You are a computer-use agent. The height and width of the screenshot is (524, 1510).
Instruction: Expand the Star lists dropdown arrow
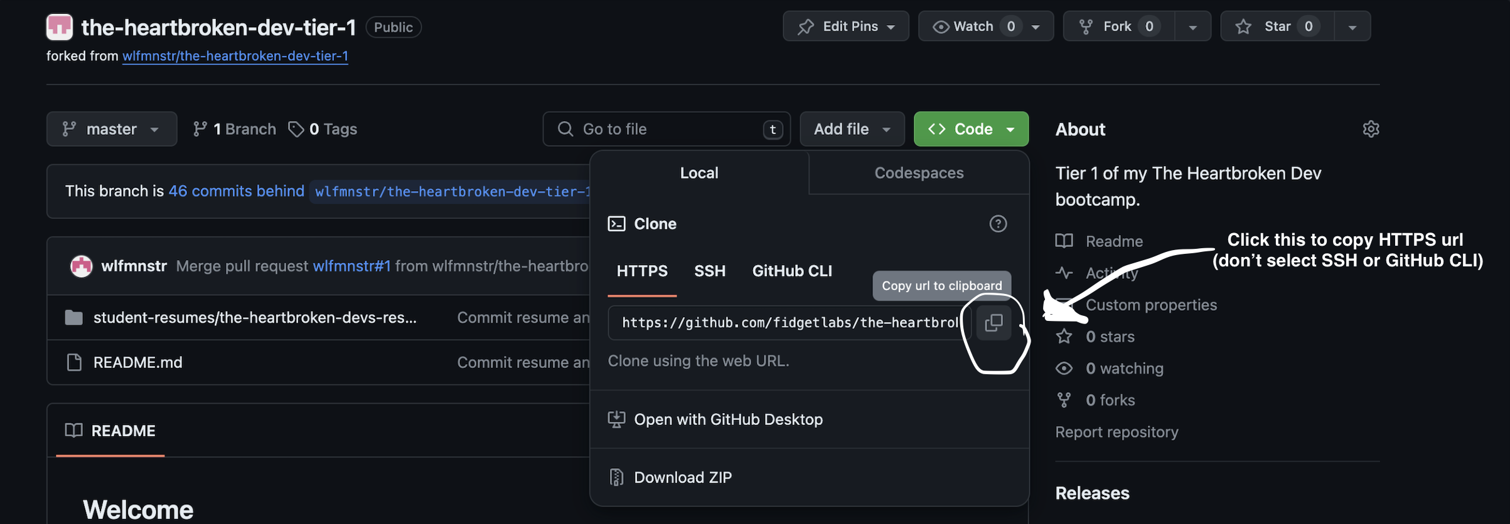pos(1352,26)
